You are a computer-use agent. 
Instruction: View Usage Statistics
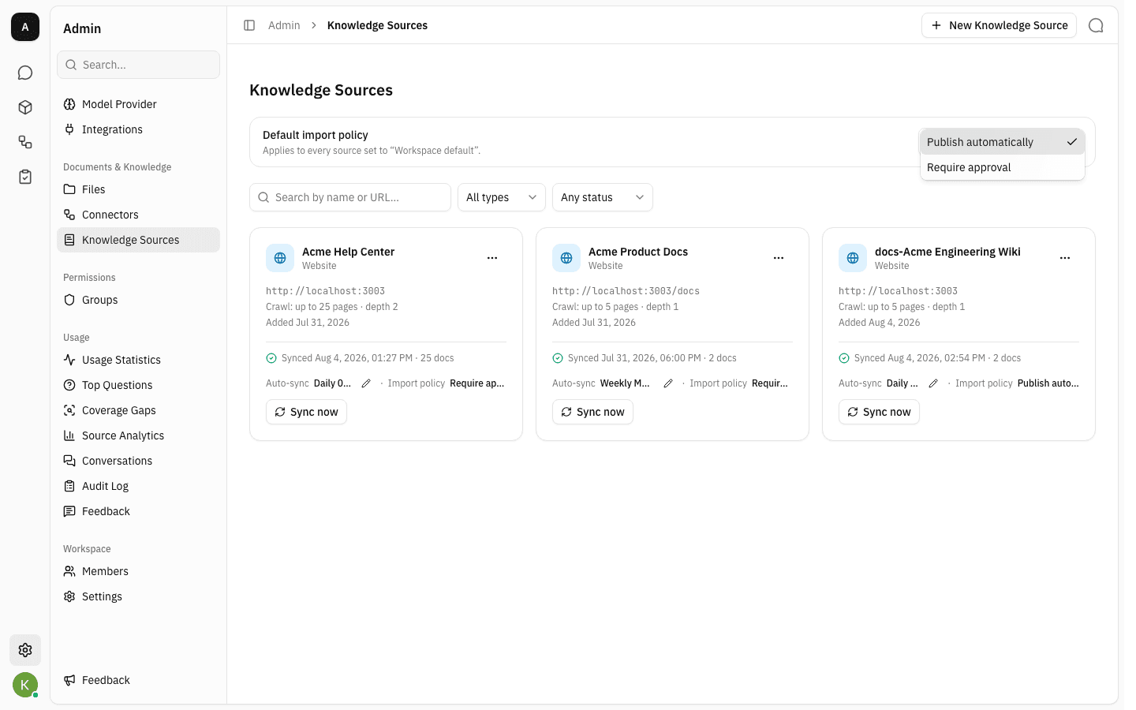click(x=138, y=360)
